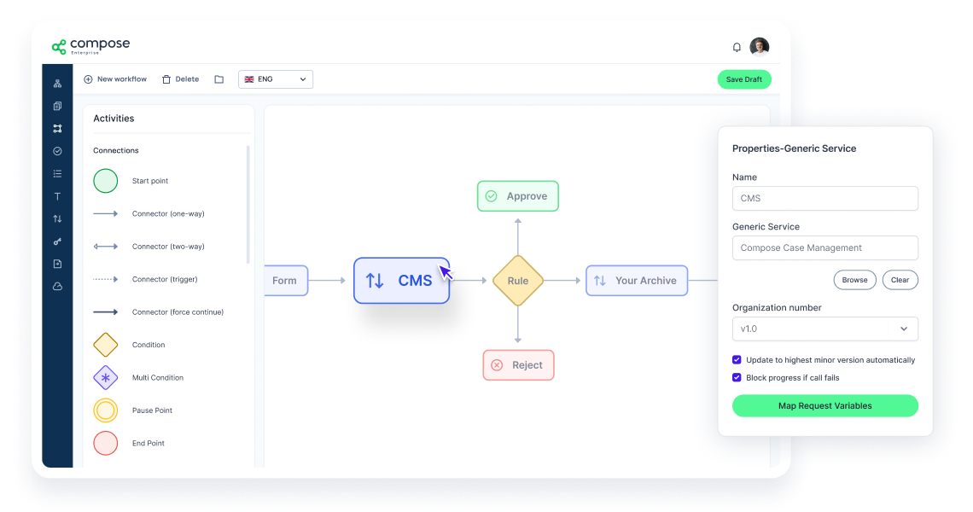Image resolution: width=973 pixels, height=512 pixels.
Task: Open the cloud sidebar icon
Action: pos(57,286)
